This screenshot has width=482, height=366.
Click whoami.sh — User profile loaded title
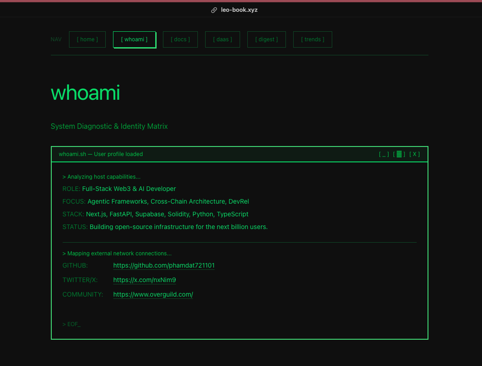click(x=101, y=154)
